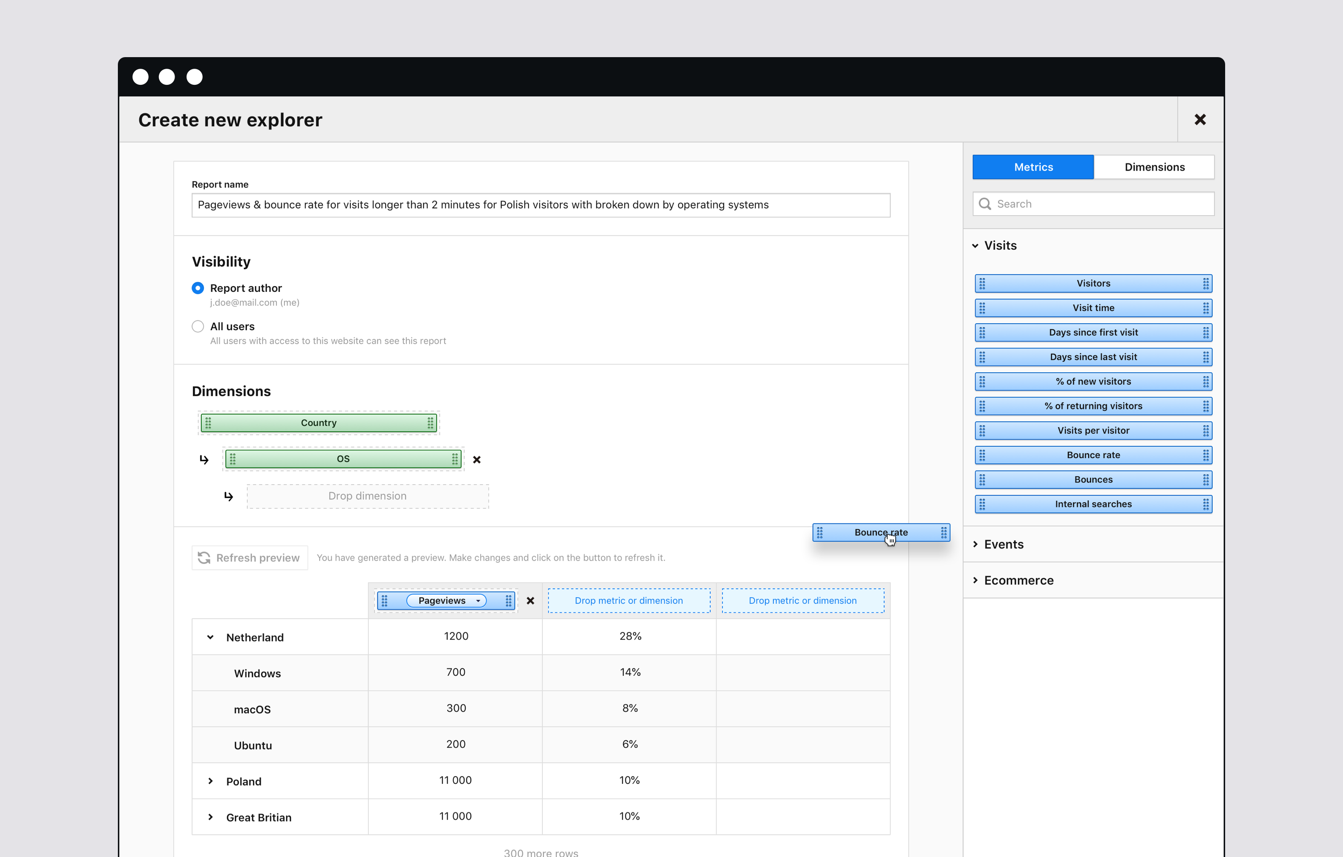1343x857 pixels.
Task: Grab the left handle of Days since first visit chip
Action: (982, 333)
